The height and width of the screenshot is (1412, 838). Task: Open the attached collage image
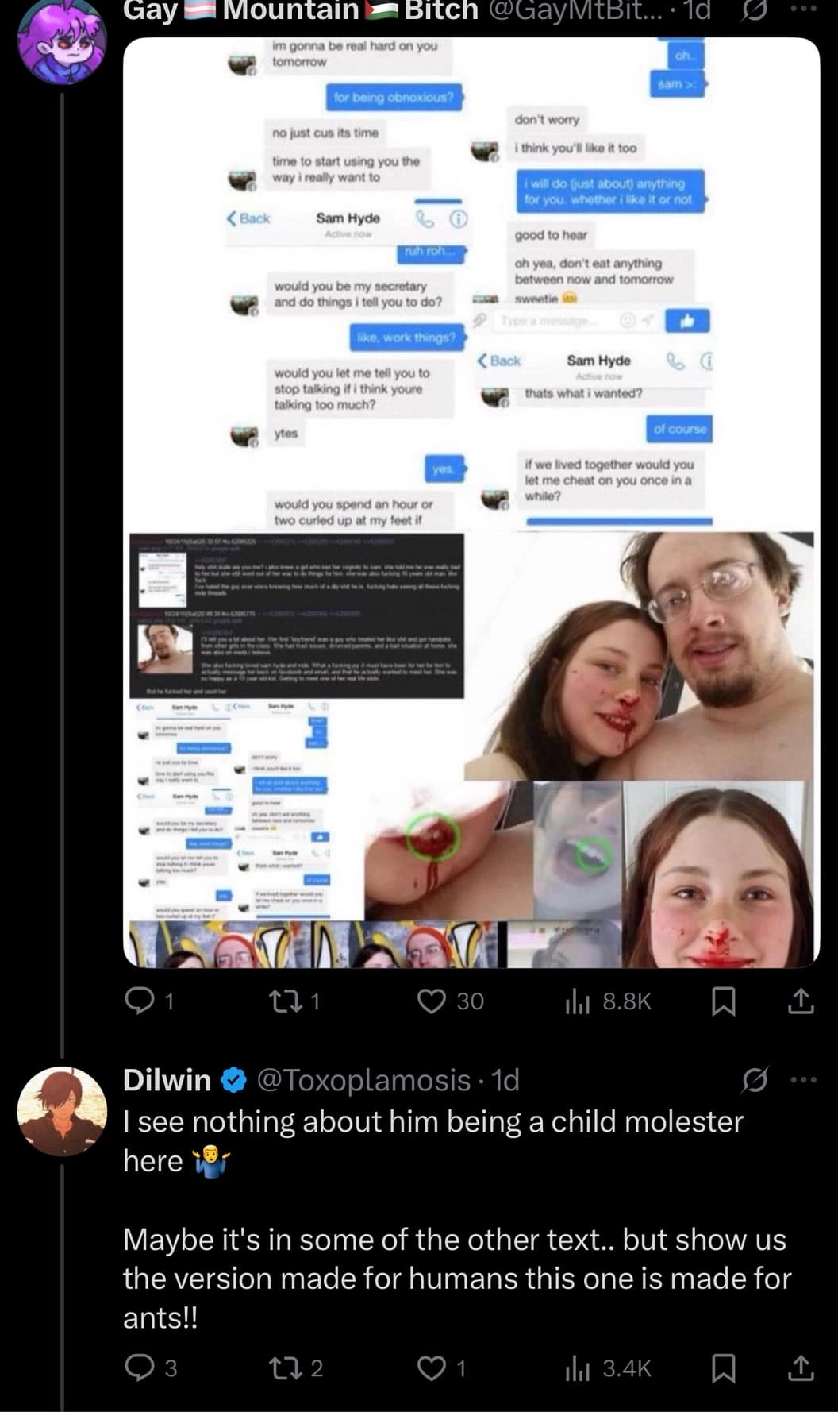coord(471,502)
